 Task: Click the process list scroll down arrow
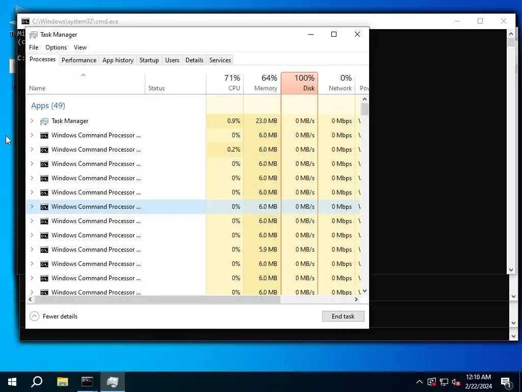click(x=365, y=290)
